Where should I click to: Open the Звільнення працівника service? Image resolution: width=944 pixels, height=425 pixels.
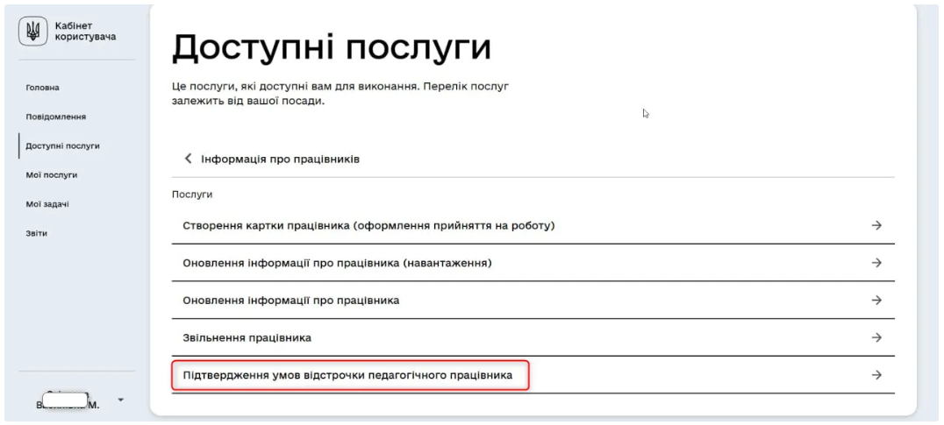pos(247,337)
